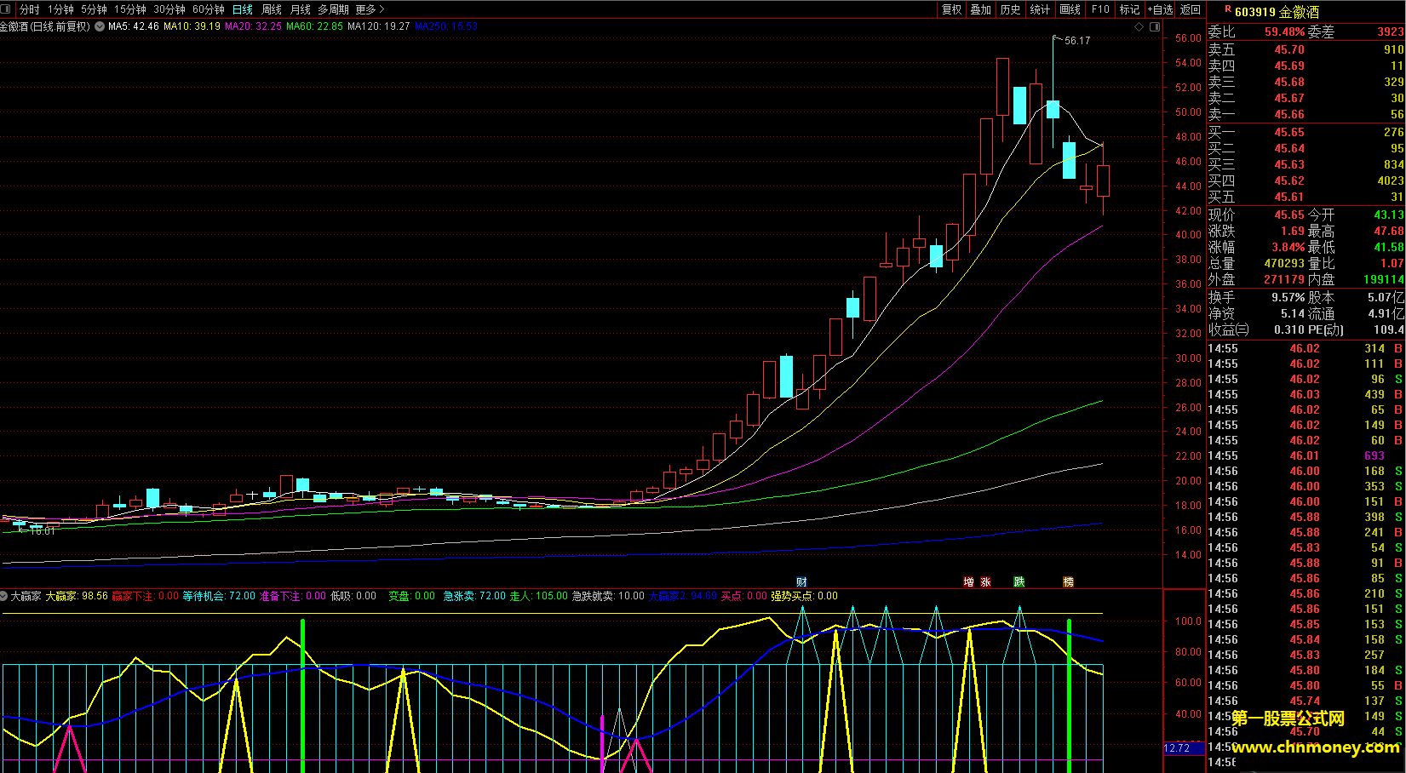Open the main chart indicator dropdown arrow

point(100,26)
